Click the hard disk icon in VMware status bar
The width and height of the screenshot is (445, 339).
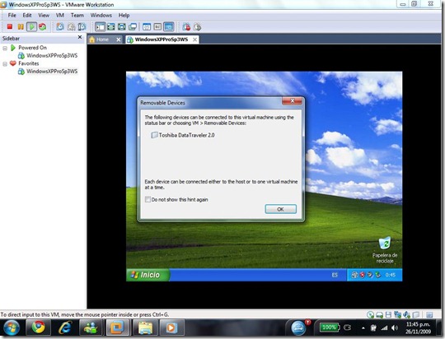point(379,314)
